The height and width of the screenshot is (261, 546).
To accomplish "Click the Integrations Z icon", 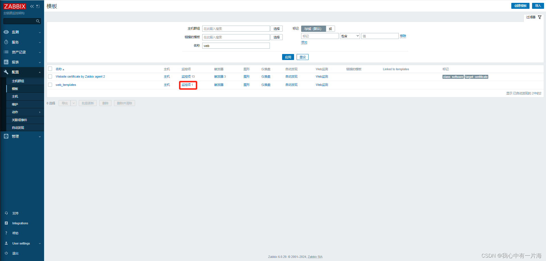I will [x=6, y=223].
